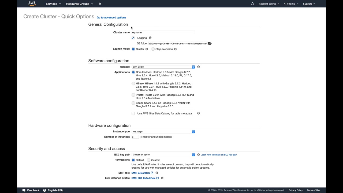The width and height of the screenshot is (343, 193).
Task: Uncheck the Logging checkbox
Action: [133, 38]
